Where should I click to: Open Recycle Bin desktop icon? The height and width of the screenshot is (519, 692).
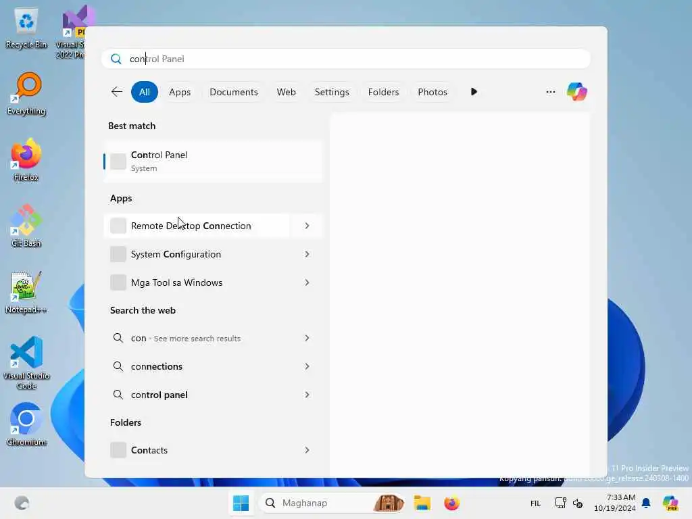click(26, 28)
